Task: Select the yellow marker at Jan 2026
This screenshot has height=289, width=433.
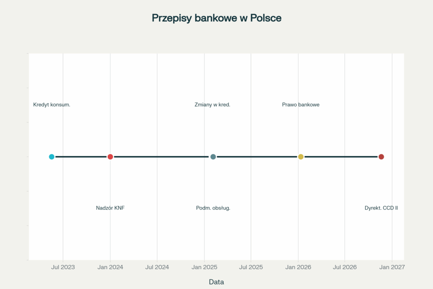Action: pos(301,157)
